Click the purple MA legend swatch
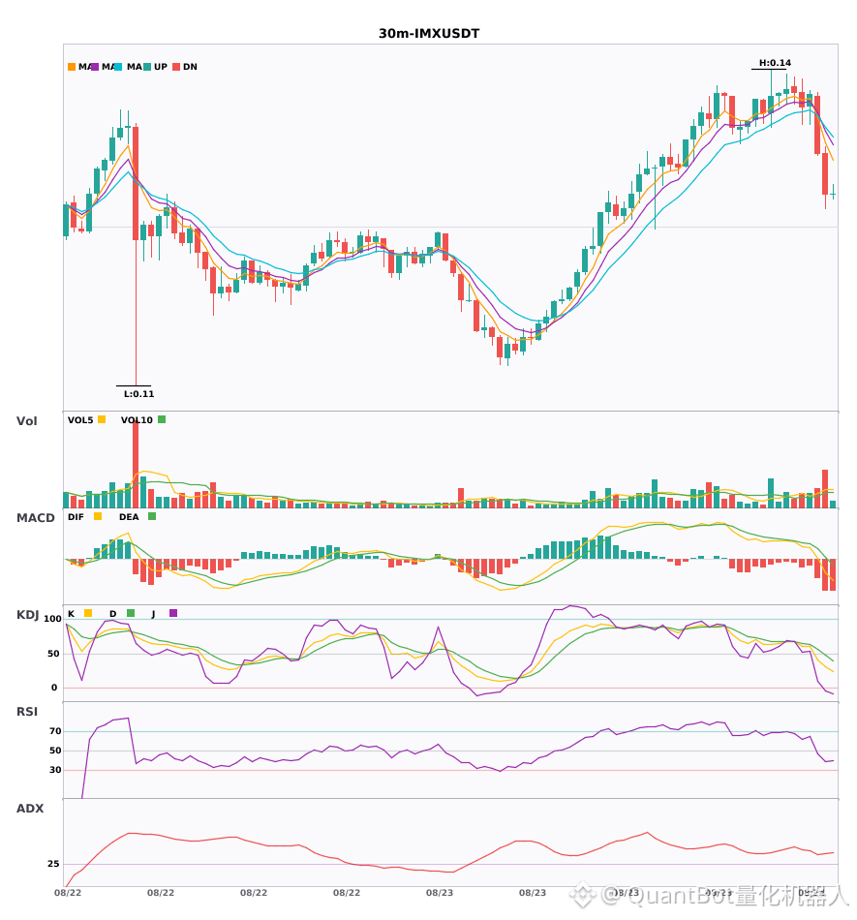Screen dimensions: 857x920 [95, 67]
